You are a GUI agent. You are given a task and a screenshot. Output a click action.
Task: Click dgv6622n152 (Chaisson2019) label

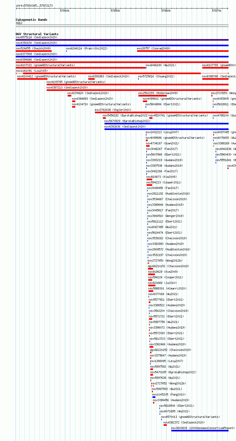(171, 350)
